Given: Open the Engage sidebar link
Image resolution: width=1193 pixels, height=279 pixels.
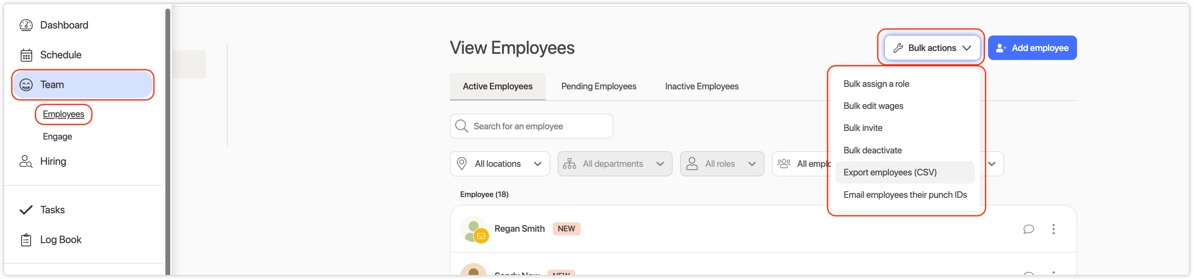Looking at the screenshot, I should point(58,137).
